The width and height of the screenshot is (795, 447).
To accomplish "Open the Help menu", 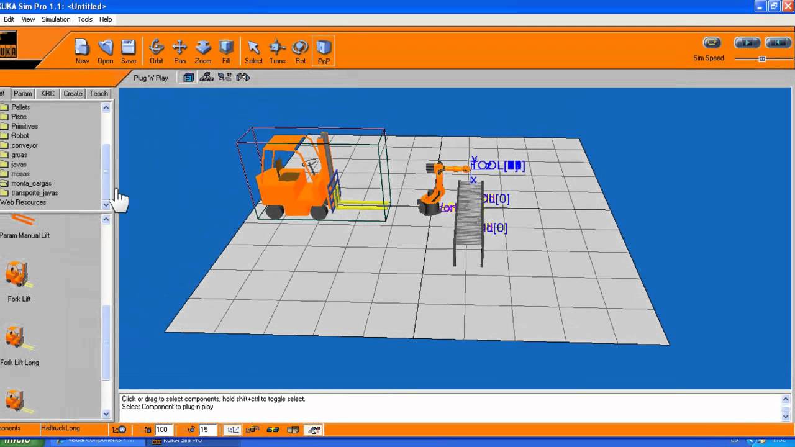I will click(106, 19).
